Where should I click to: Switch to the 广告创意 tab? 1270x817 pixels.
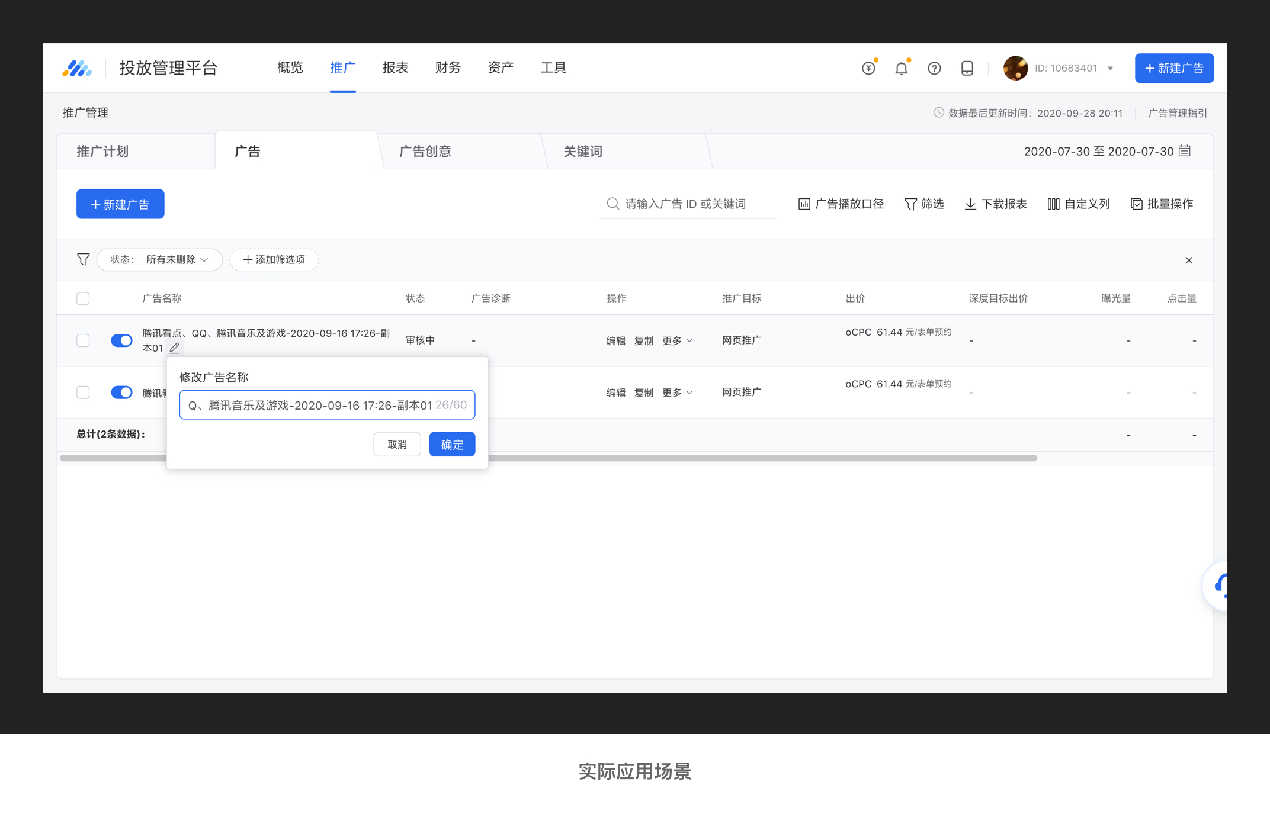tap(425, 152)
